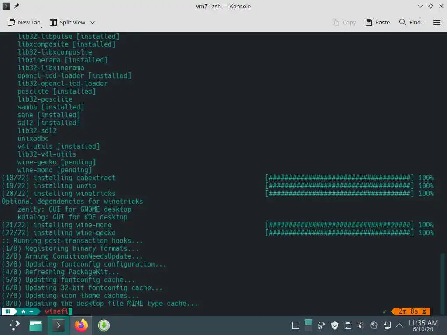Open the green download updater icon
The image size is (447, 335).
click(x=104, y=325)
